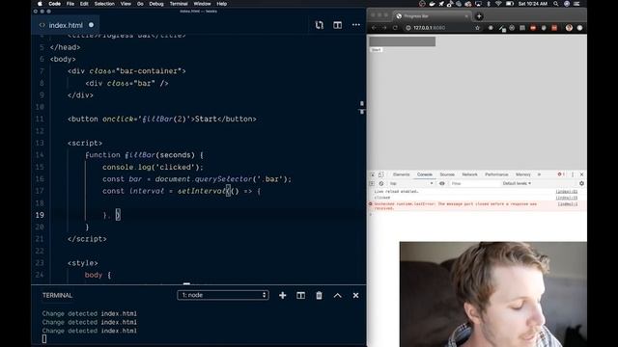The width and height of the screenshot is (618, 347).
Task: Close the DevTools panel
Action: [x=581, y=174]
